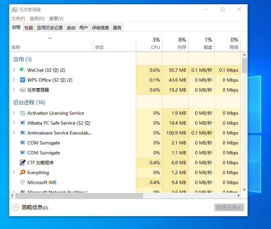This screenshot has height=229, width=271.
Task: Select the CTF 加载程序 process name
Action: coord(40,163)
